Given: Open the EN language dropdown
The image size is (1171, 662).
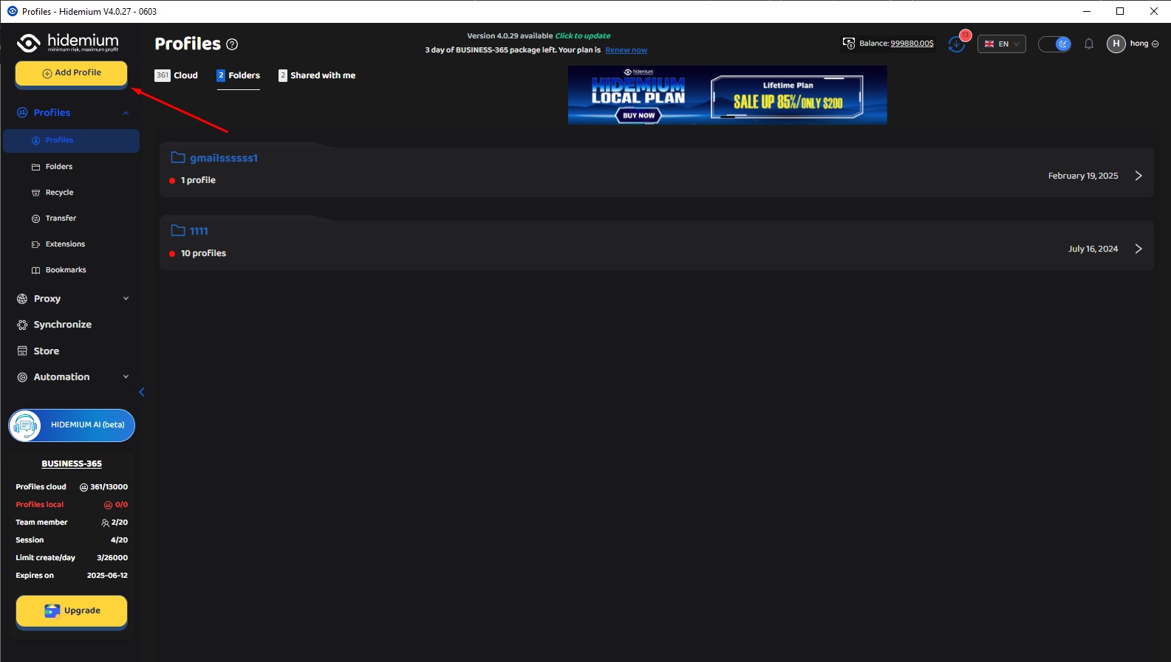Looking at the screenshot, I should click(x=1001, y=44).
